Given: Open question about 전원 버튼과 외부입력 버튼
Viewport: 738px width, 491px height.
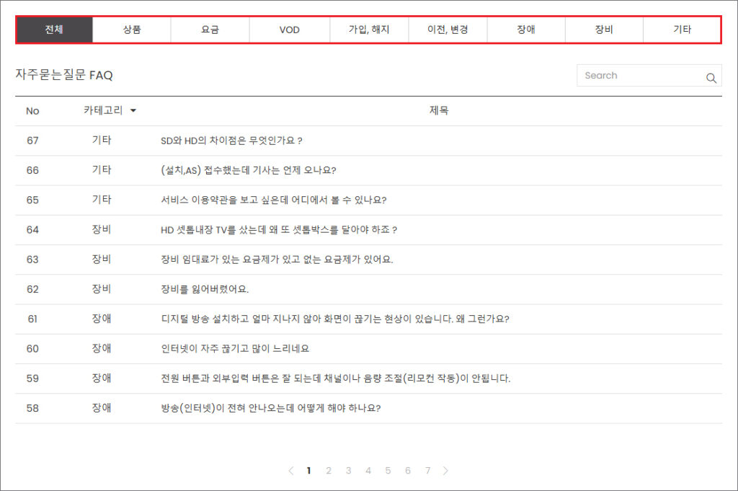Looking at the screenshot, I should pyautogui.click(x=336, y=379).
